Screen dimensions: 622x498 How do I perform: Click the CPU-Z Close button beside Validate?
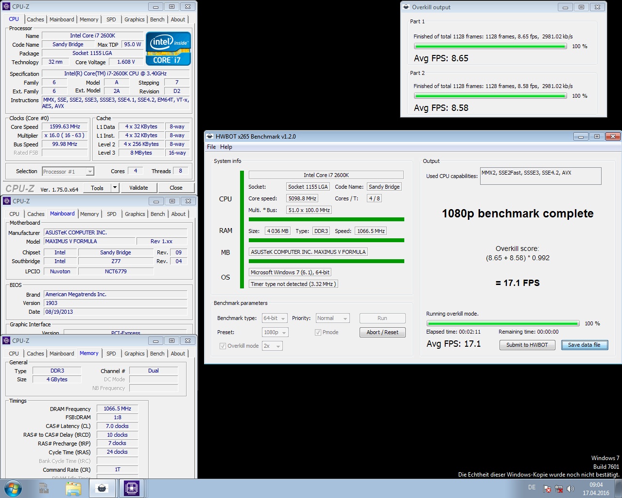(176, 188)
